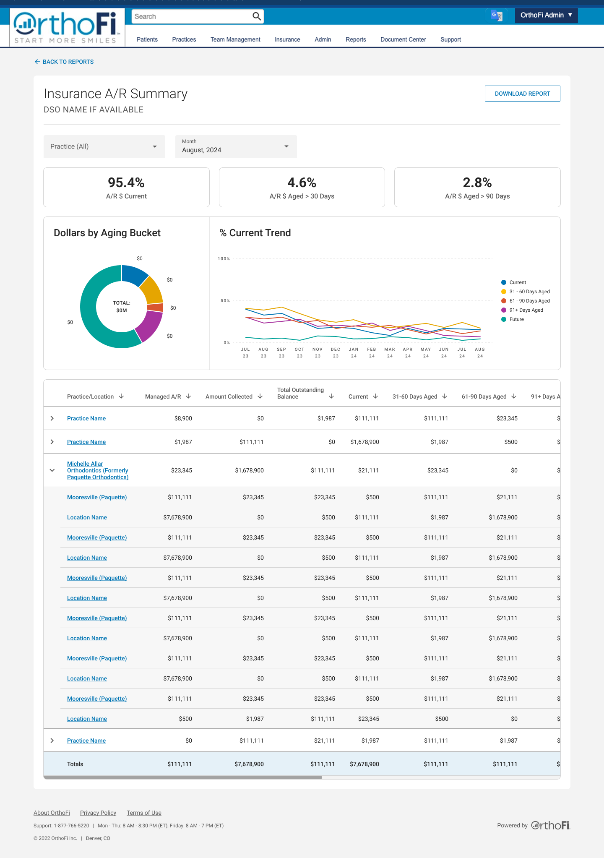Sort by Managed A/R column arrow
Image resolution: width=604 pixels, height=858 pixels.
coord(188,396)
